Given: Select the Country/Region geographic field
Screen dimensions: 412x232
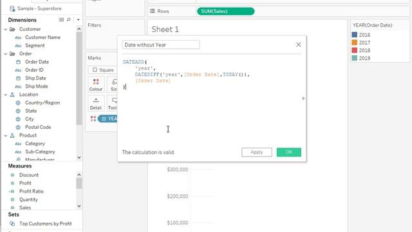Looking at the screenshot, I should tap(42, 102).
